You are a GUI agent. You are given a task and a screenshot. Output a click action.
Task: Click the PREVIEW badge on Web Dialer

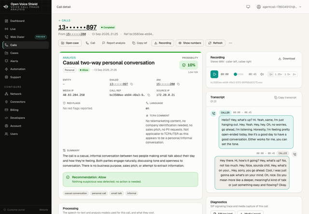pos(41,37)
